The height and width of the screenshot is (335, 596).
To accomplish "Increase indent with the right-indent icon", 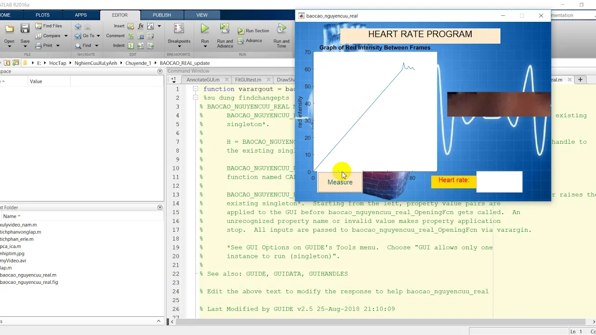I will click(x=141, y=46).
